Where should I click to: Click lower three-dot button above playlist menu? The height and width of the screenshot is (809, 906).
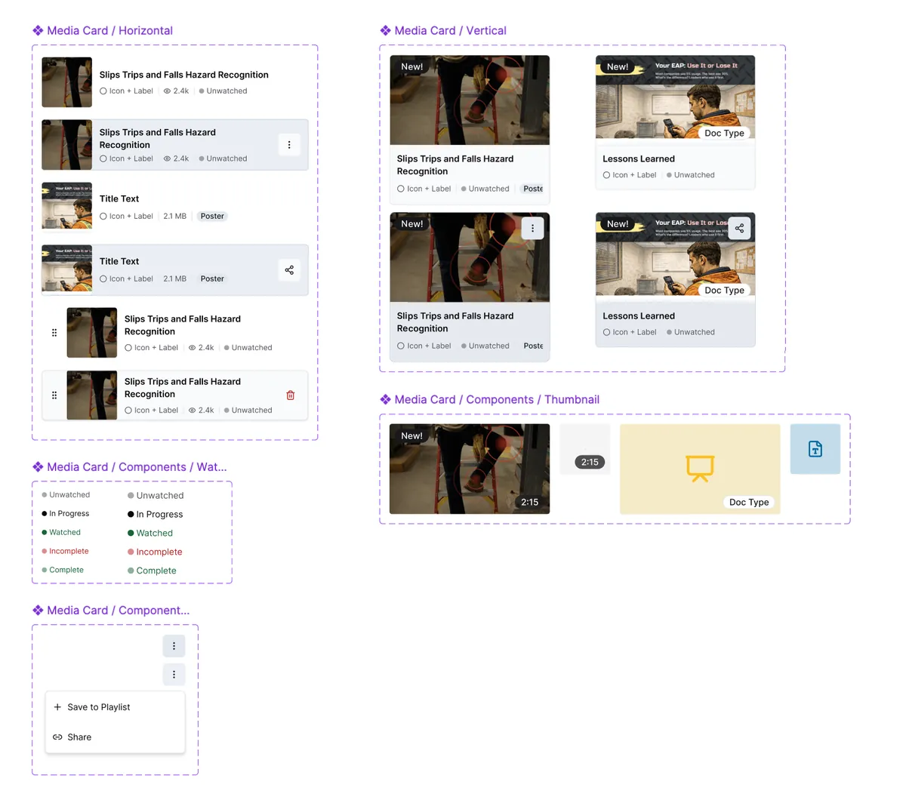tap(174, 675)
